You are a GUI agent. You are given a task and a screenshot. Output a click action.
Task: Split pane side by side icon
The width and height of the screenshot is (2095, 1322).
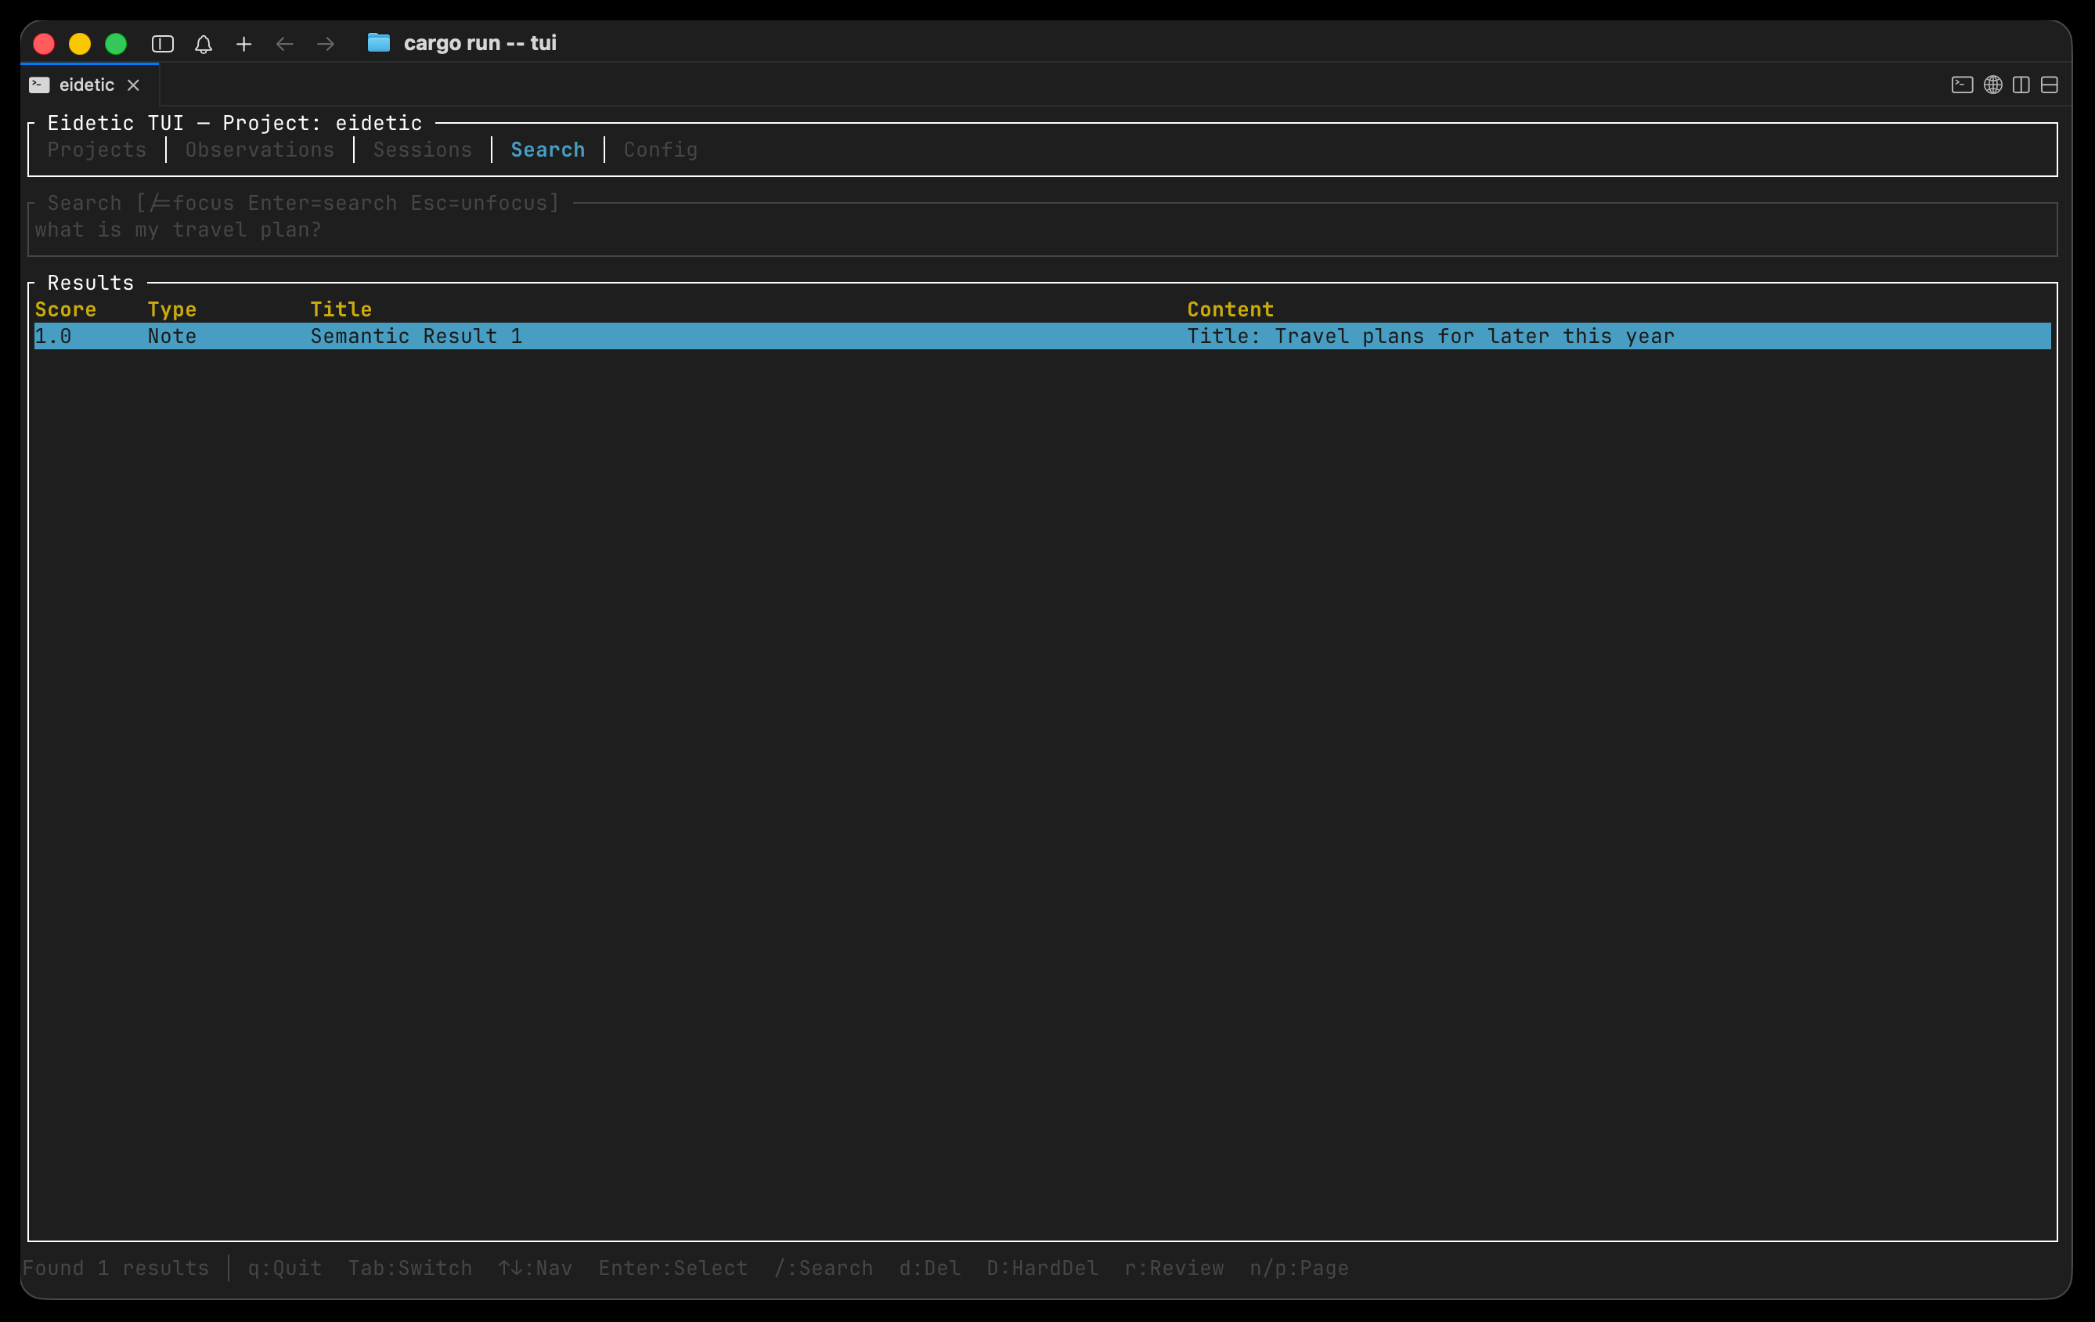pyautogui.click(x=2021, y=85)
